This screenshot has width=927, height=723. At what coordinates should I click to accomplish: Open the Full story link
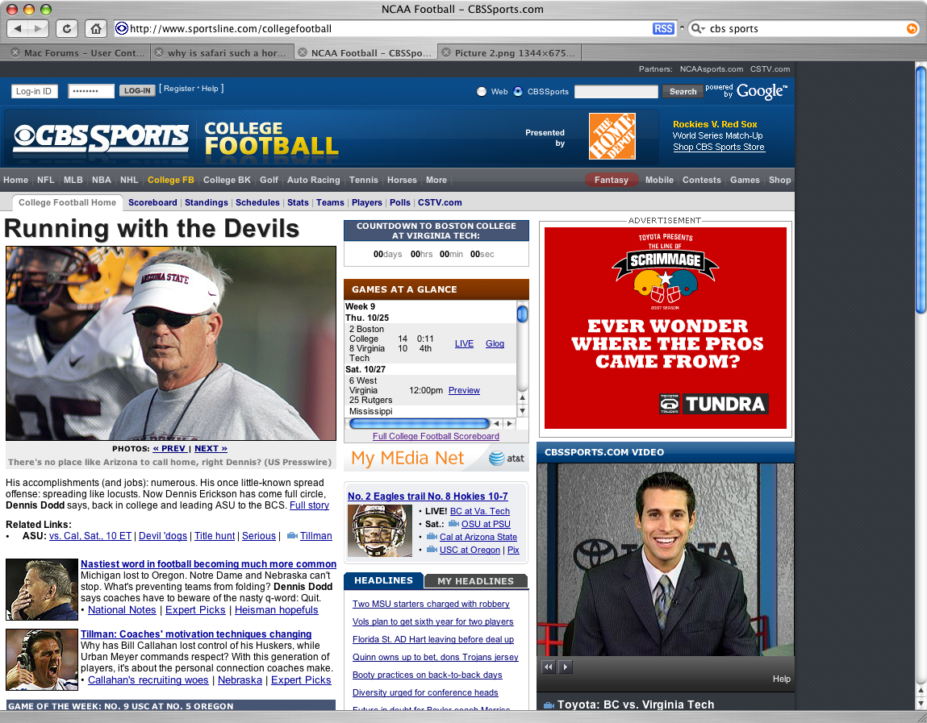point(309,505)
